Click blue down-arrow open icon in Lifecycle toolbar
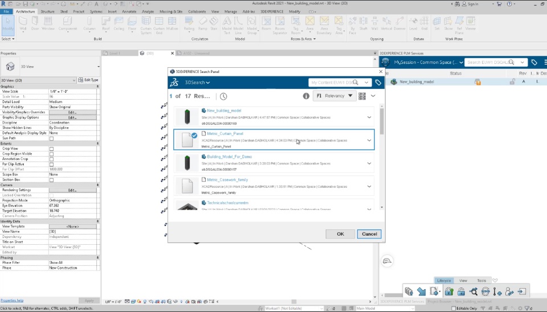 pyautogui.click(x=422, y=292)
